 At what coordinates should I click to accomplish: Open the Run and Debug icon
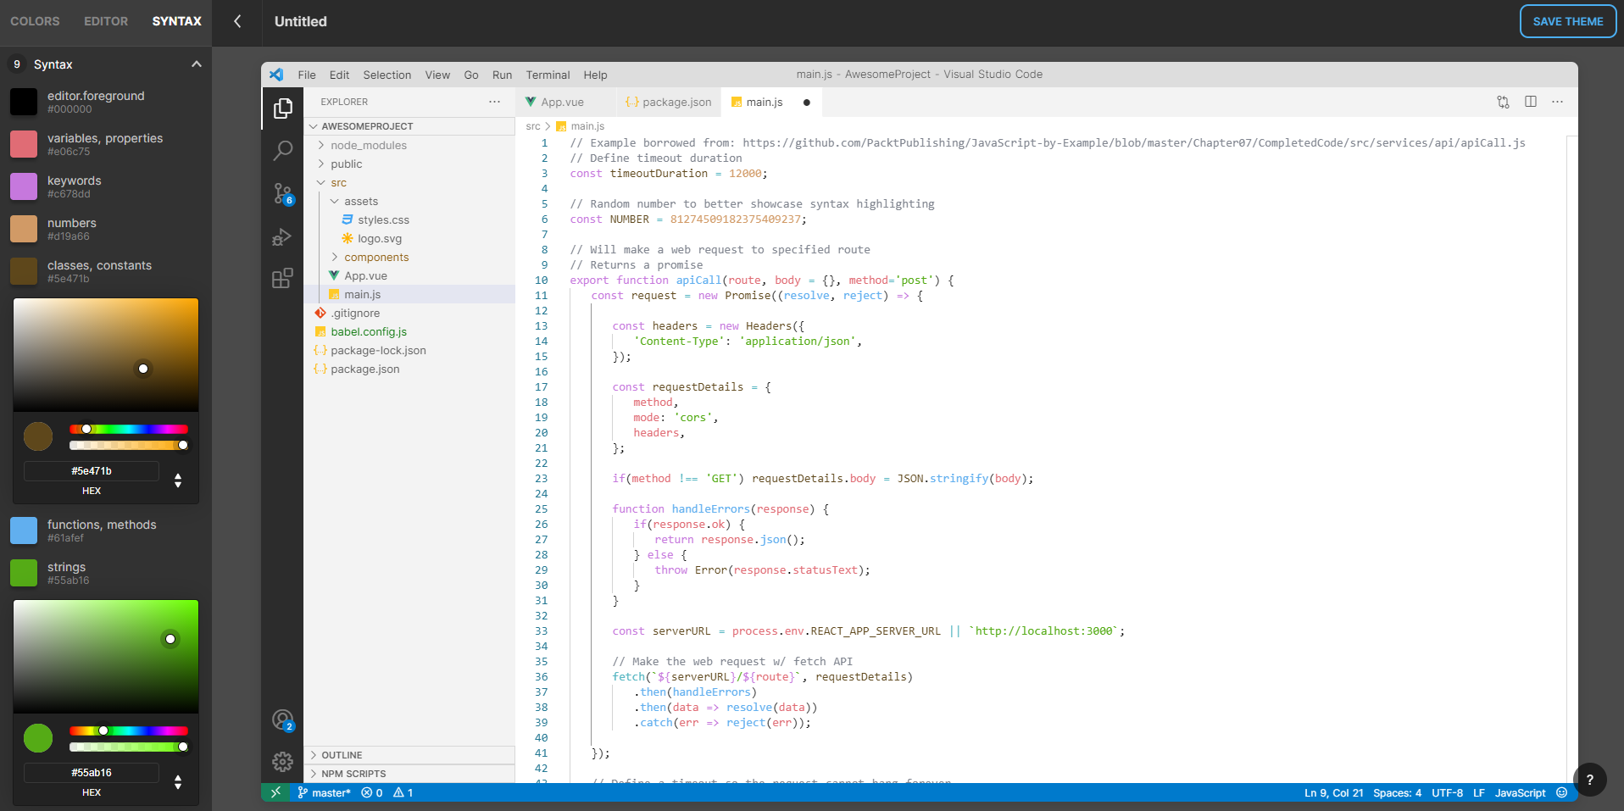(x=282, y=236)
